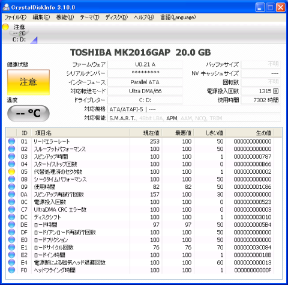Click the blue status icon for ID 04
Screen dimensions: 288x285
pos(11,164)
